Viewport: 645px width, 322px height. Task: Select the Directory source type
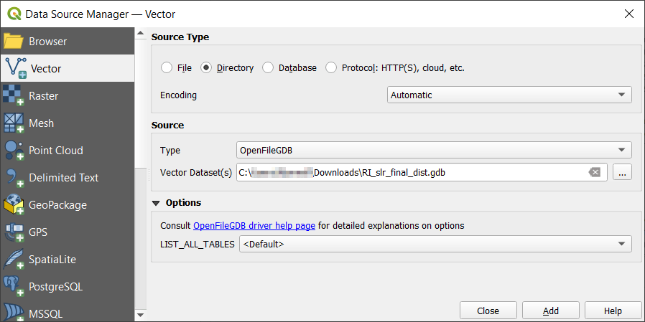206,67
